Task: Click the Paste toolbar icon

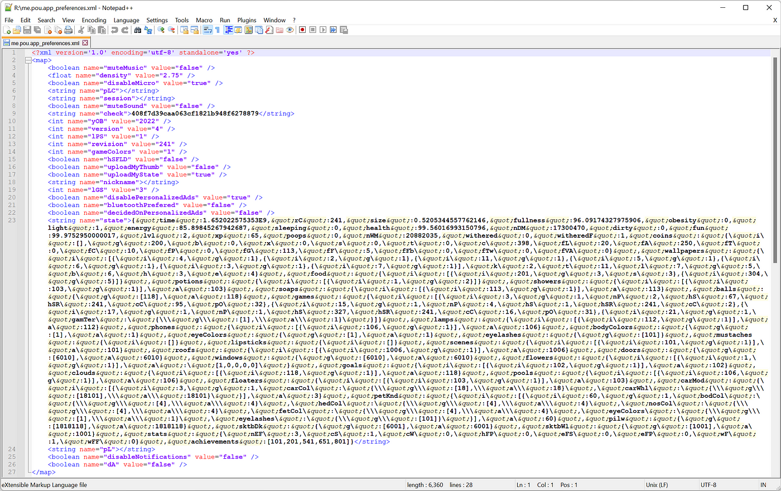Action: pyautogui.click(x=102, y=30)
